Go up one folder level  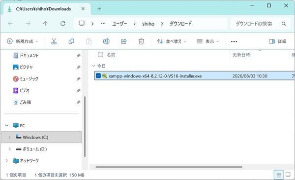click(45, 24)
